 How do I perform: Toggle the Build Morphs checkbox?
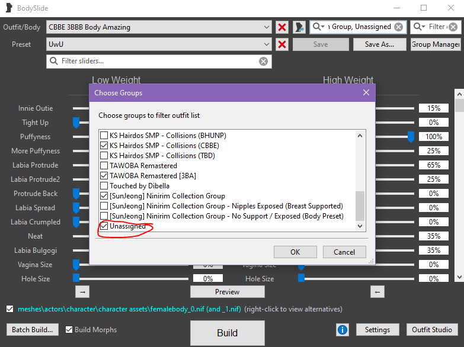(69, 330)
